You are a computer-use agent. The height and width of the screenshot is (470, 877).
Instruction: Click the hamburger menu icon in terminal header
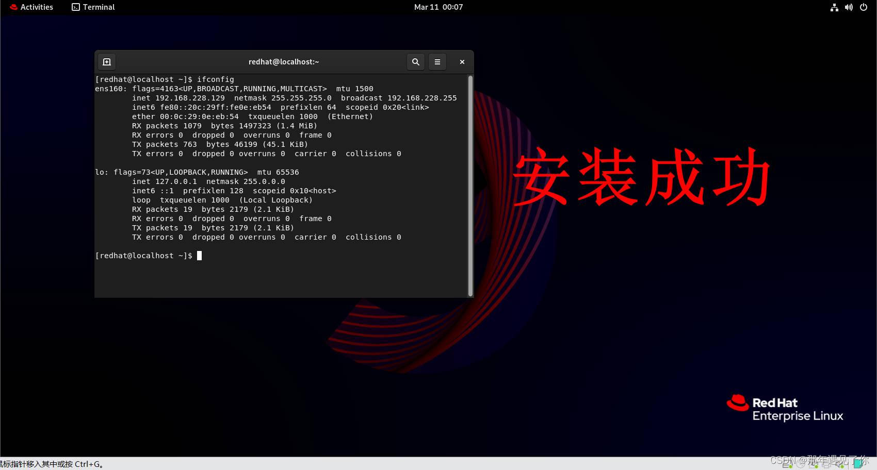pos(437,62)
